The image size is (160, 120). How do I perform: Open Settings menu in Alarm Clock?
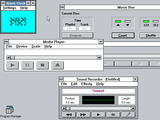click(9, 8)
